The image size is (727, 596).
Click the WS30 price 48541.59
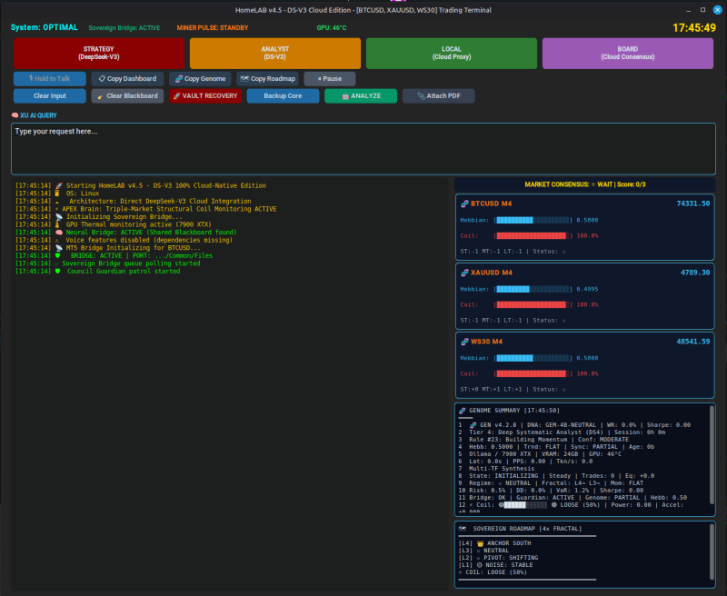click(x=693, y=342)
